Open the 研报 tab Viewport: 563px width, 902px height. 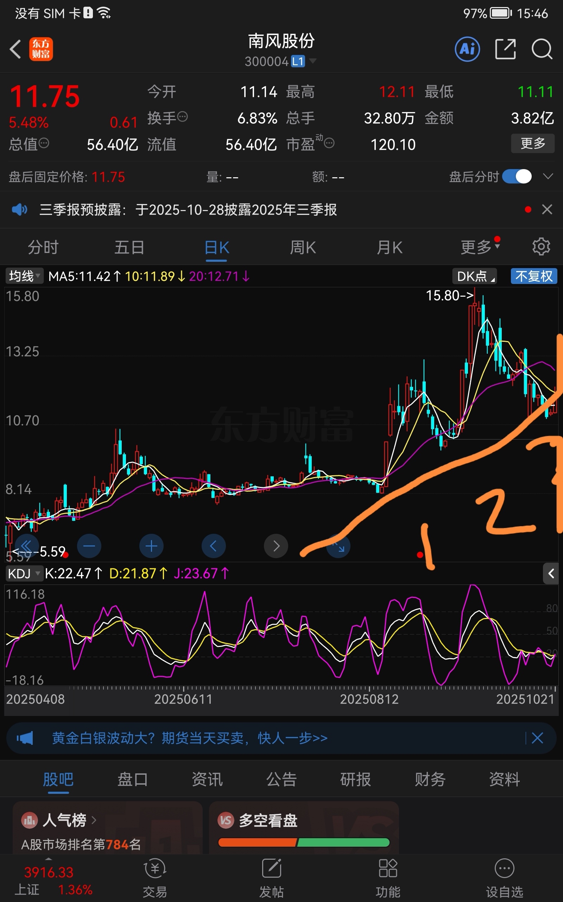coord(356,779)
